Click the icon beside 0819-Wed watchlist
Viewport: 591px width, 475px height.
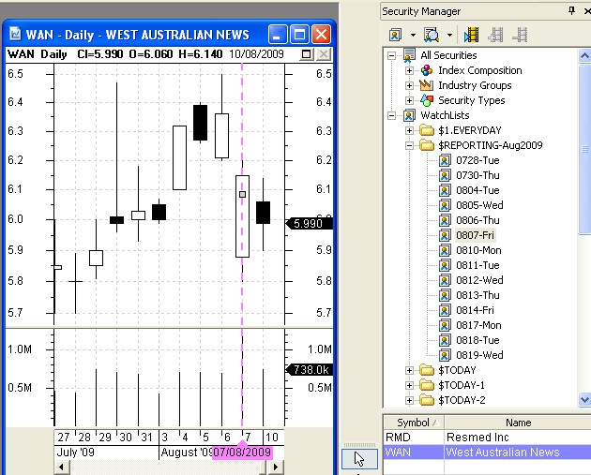tap(445, 355)
